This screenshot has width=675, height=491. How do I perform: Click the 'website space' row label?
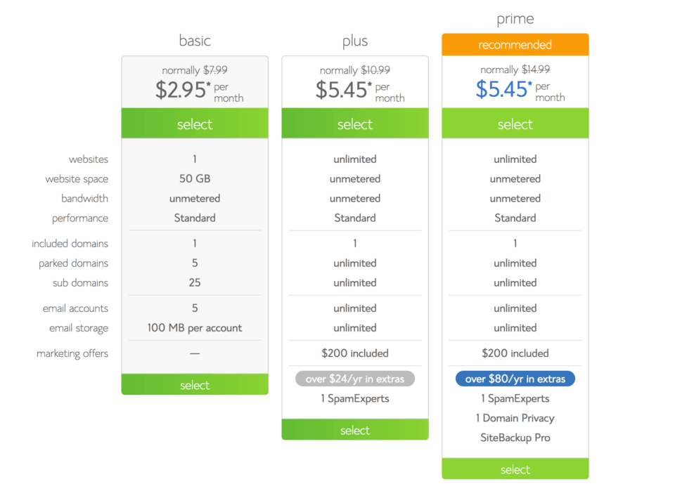click(x=77, y=179)
